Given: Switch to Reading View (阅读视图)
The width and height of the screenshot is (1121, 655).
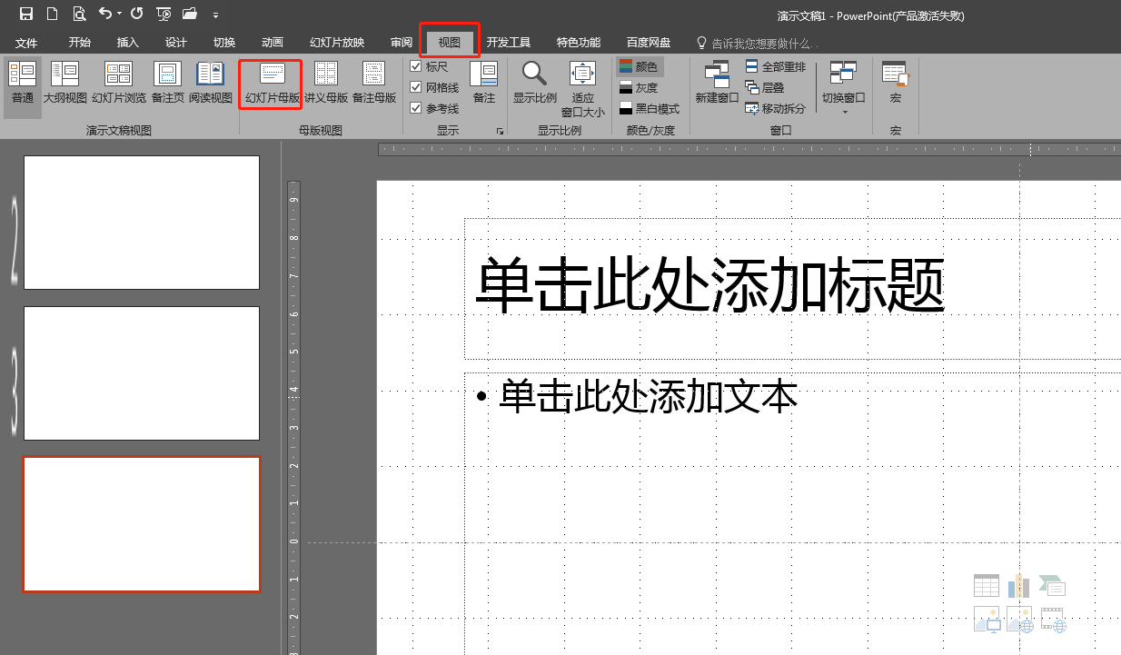Looking at the screenshot, I should [x=213, y=84].
